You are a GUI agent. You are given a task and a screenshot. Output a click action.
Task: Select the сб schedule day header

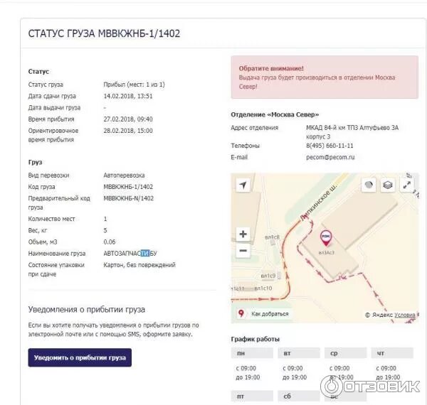tap(299, 396)
